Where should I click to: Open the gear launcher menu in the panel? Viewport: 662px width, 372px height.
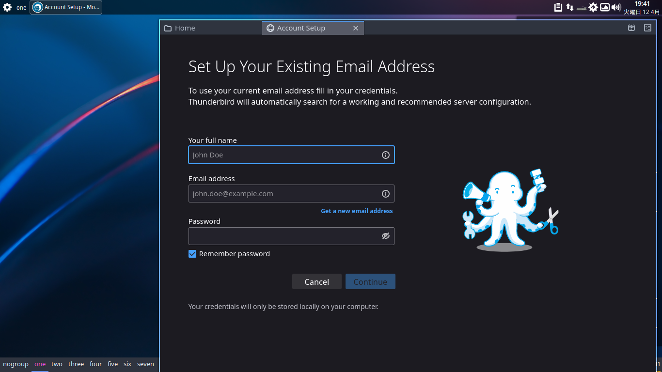point(7,7)
